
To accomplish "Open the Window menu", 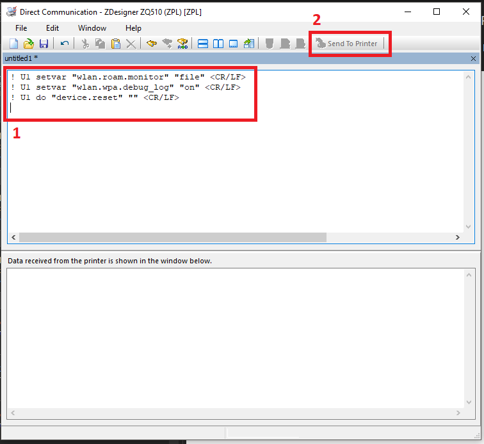I will 92,28.
